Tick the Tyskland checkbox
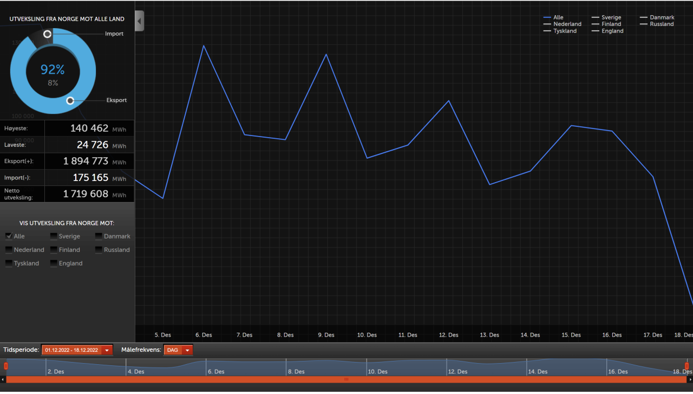The image size is (693, 394). coord(9,263)
